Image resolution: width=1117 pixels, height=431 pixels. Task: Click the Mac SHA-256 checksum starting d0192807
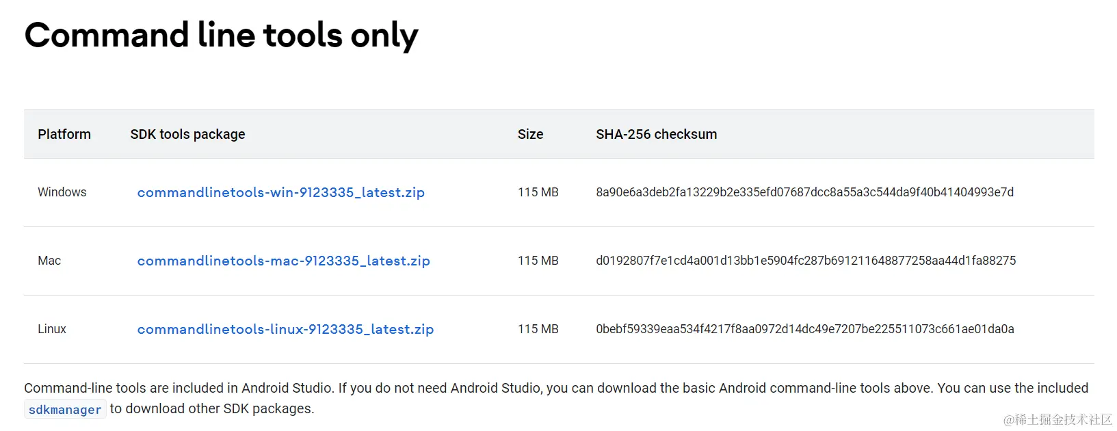(806, 261)
